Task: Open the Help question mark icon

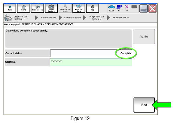Action: [93, 8]
